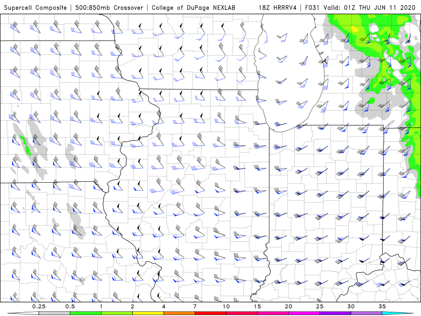Click the bright green 0.5–1 color bar segment
Image resolution: width=421 pixels, height=316 pixels.
86,313
